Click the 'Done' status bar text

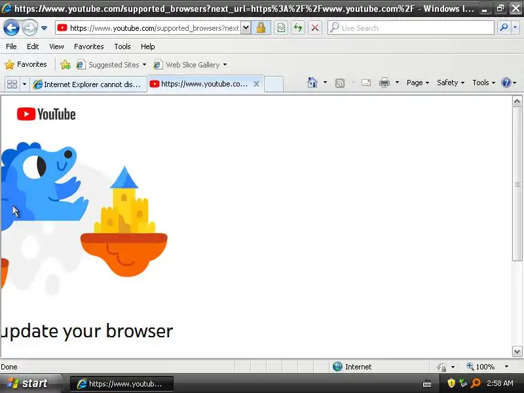(9, 367)
